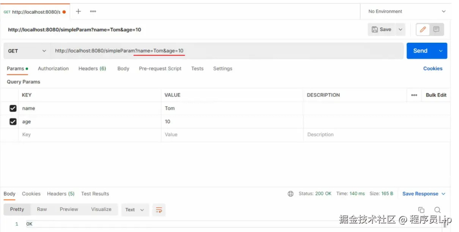Open the Query Params column options ellipsis
The width and height of the screenshot is (459, 232).
click(x=414, y=95)
